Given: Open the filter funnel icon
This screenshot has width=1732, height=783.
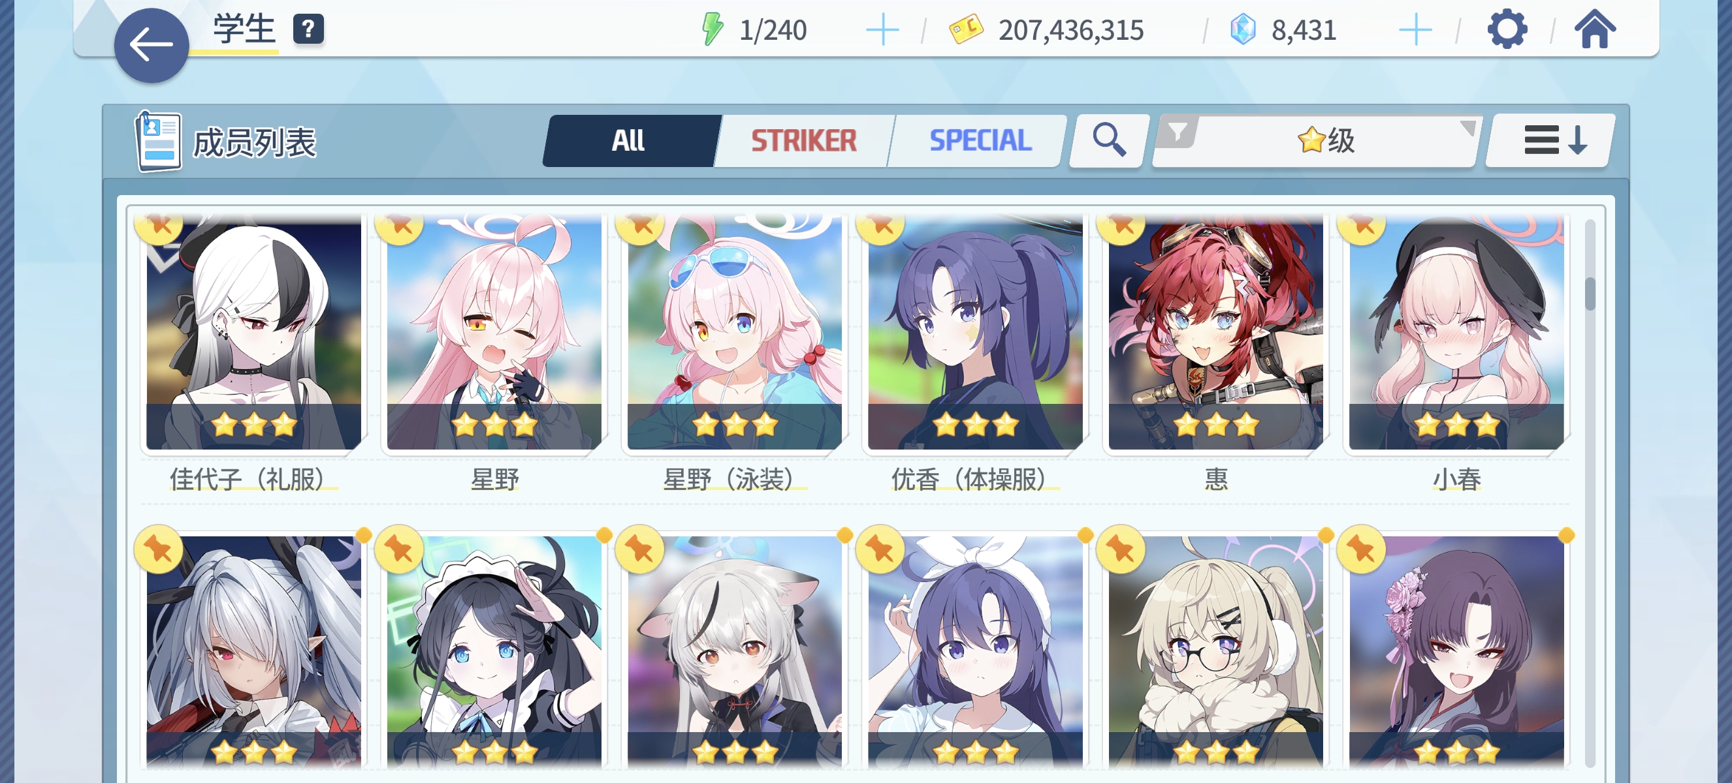Looking at the screenshot, I should click(1177, 132).
